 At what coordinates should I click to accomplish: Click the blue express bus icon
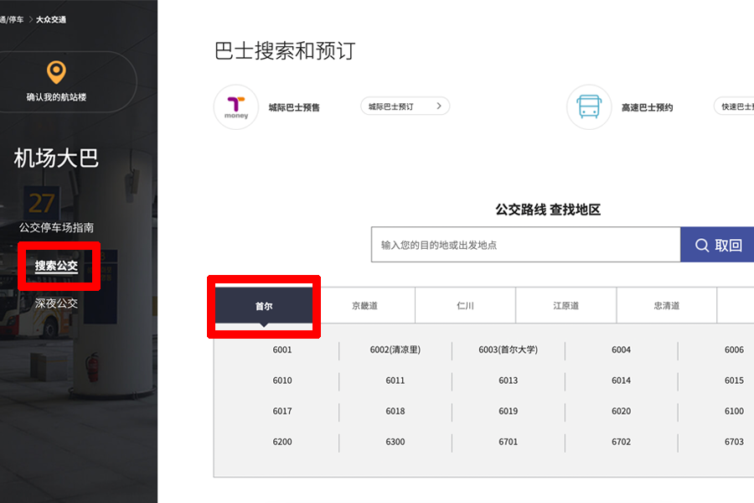589,107
